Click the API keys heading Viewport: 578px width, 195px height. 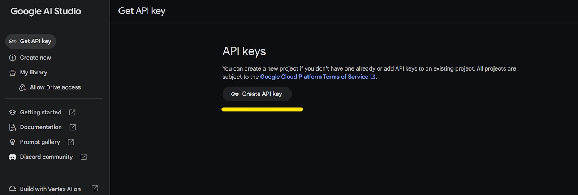[x=244, y=51]
